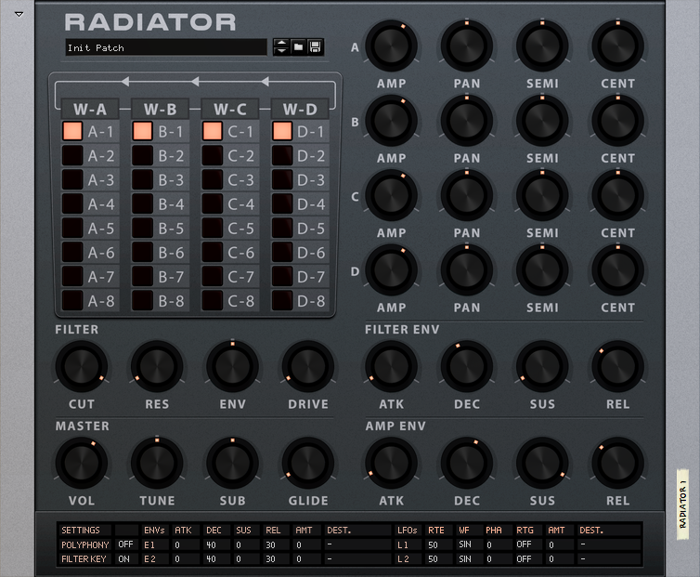The width and height of the screenshot is (700, 577).
Task: Click the Filter Env DEC knob
Action: (x=467, y=366)
